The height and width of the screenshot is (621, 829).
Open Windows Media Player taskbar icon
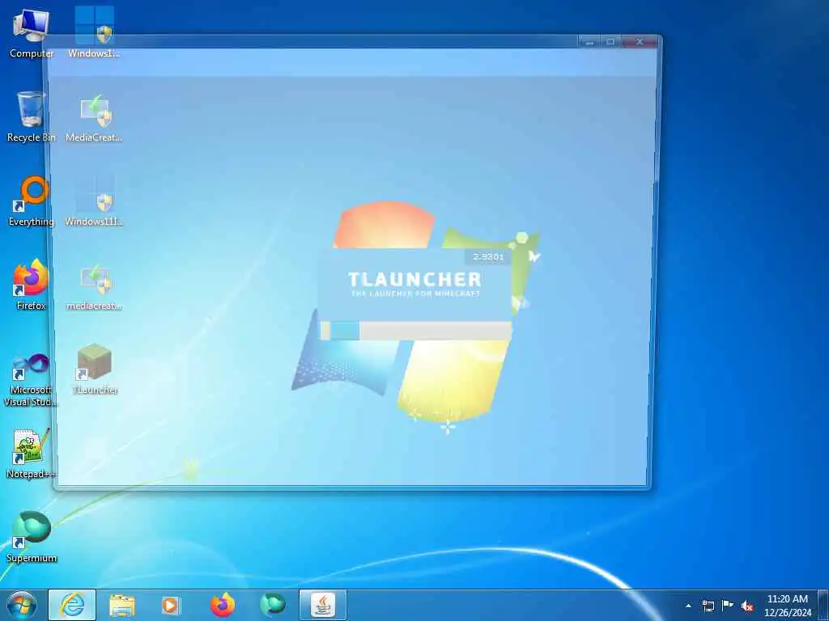pos(171,605)
